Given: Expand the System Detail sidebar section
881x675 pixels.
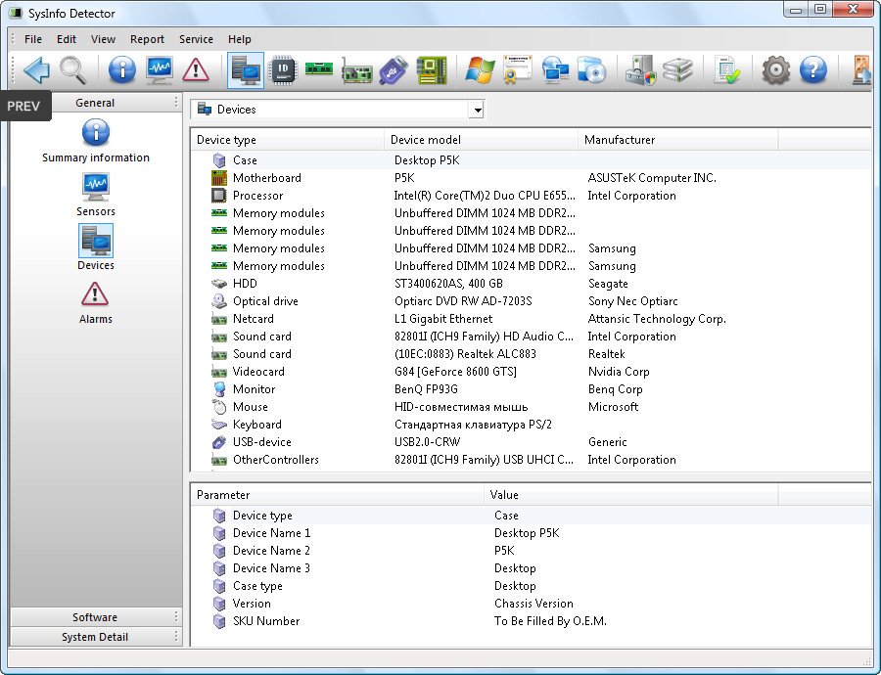Looking at the screenshot, I should (95, 637).
